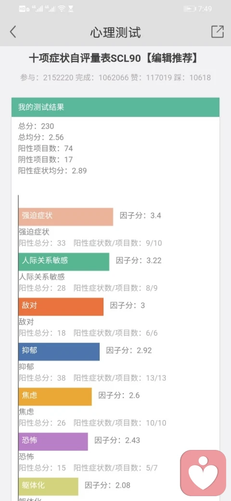
Task: Tap the 心理测试 page title
Action: [x=115, y=32]
